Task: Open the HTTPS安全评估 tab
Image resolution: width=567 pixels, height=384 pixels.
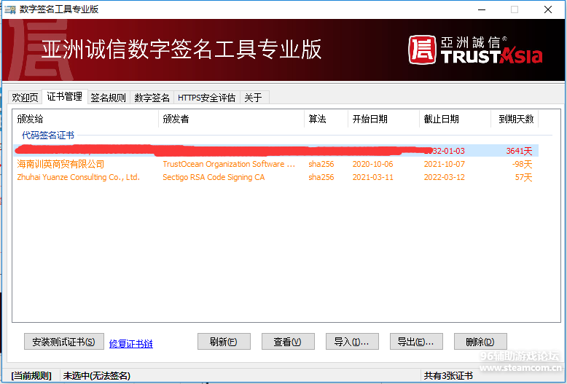Action: pyautogui.click(x=206, y=98)
